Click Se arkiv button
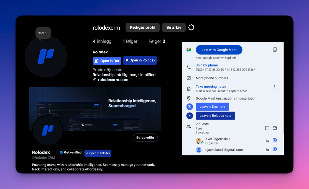 (x=173, y=27)
